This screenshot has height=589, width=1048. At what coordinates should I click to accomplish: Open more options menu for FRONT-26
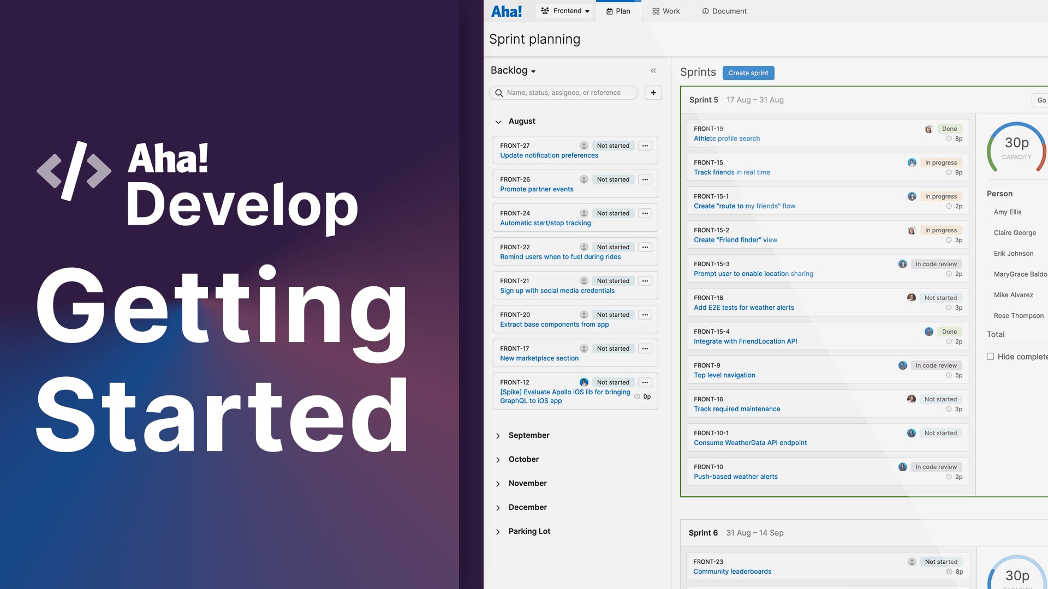[x=645, y=179]
